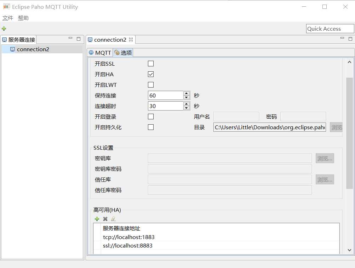This screenshot has height=268, width=355.
Task: Enable the 开启LWT checkbox
Action: (x=151, y=85)
